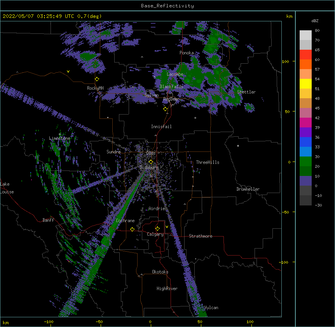Image resolution: width=335 pixels, height=327 pixels.
Task: Select the blue 36 dBZ color swatch
Action: (305, 142)
